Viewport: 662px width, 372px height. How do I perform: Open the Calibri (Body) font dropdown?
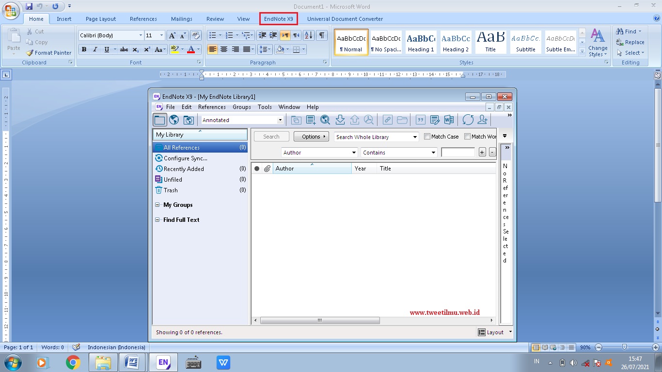point(141,35)
